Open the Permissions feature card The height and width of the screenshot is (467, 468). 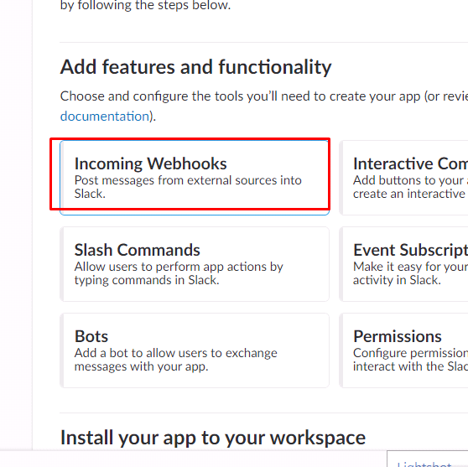pos(403,350)
